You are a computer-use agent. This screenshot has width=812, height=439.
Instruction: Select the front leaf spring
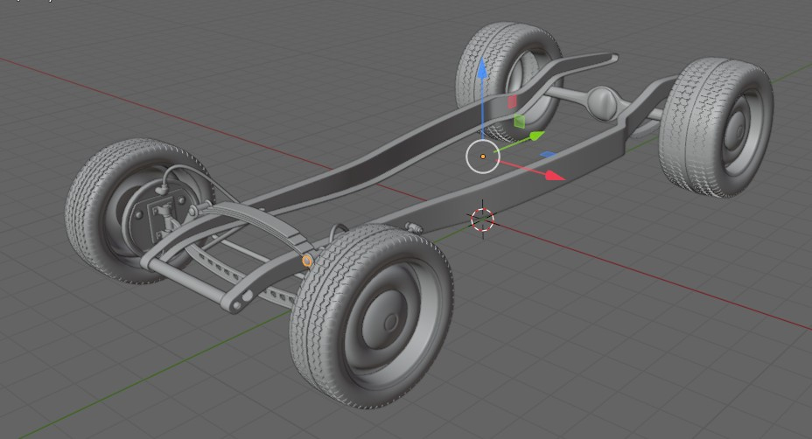click(259, 223)
